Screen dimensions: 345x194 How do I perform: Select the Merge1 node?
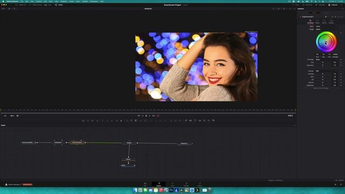pyautogui.click(x=129, y=143)
